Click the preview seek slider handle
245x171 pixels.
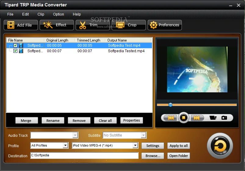(171, 105)
